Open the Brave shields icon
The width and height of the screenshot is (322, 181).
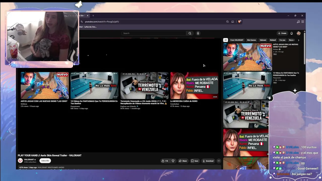[239, 22]
